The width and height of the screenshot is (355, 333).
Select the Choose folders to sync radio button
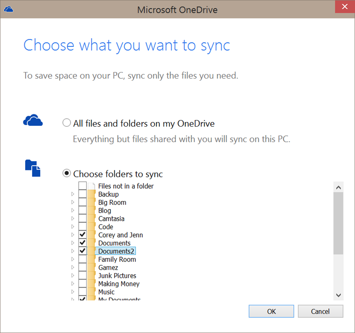pos(67,173)
